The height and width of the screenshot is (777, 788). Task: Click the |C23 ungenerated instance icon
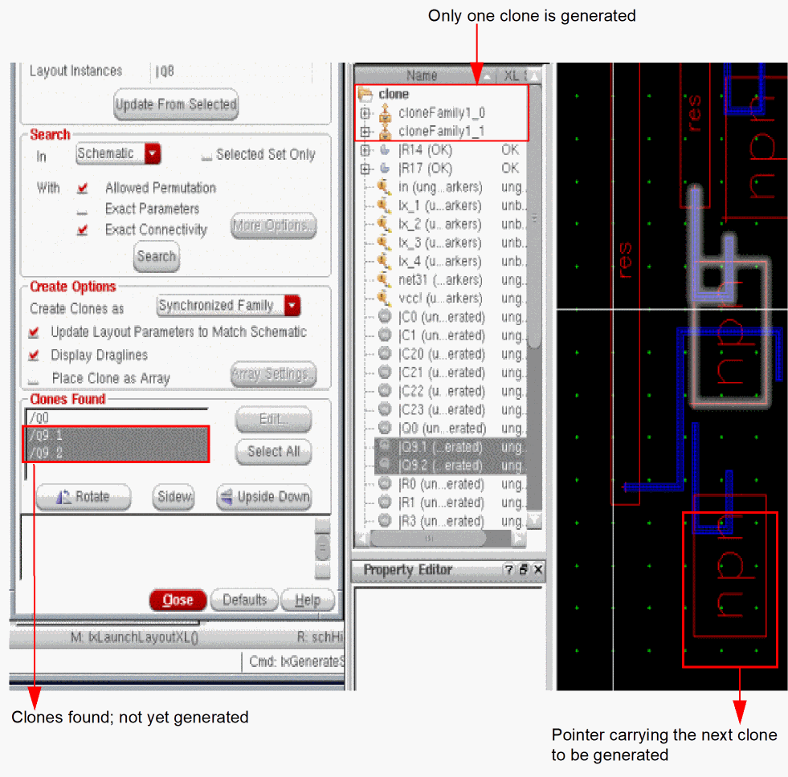coord(385,409)
